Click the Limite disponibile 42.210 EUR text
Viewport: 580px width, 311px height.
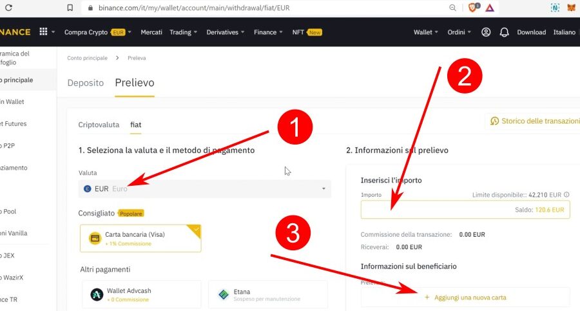coord(517,195)
